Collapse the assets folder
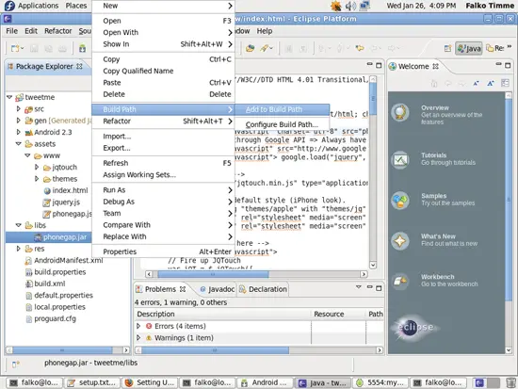The width and height of the screenshot is (518, 389). (19, 144)
